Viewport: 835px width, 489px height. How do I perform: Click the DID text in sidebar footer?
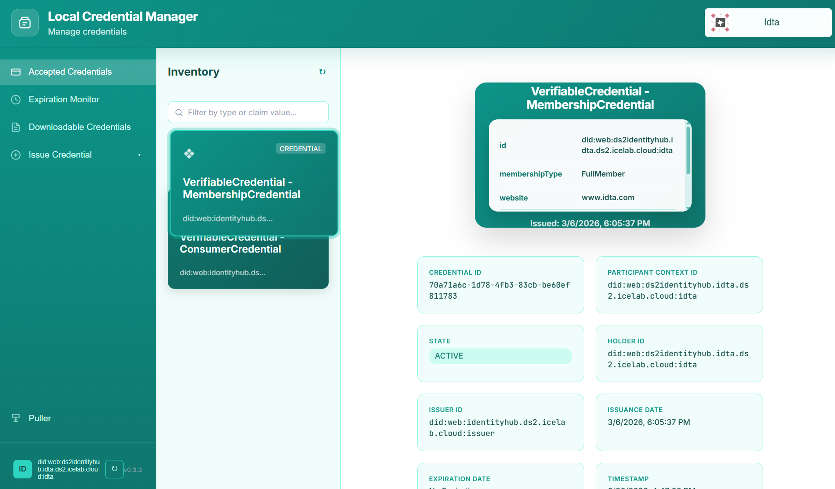point(69,469)
